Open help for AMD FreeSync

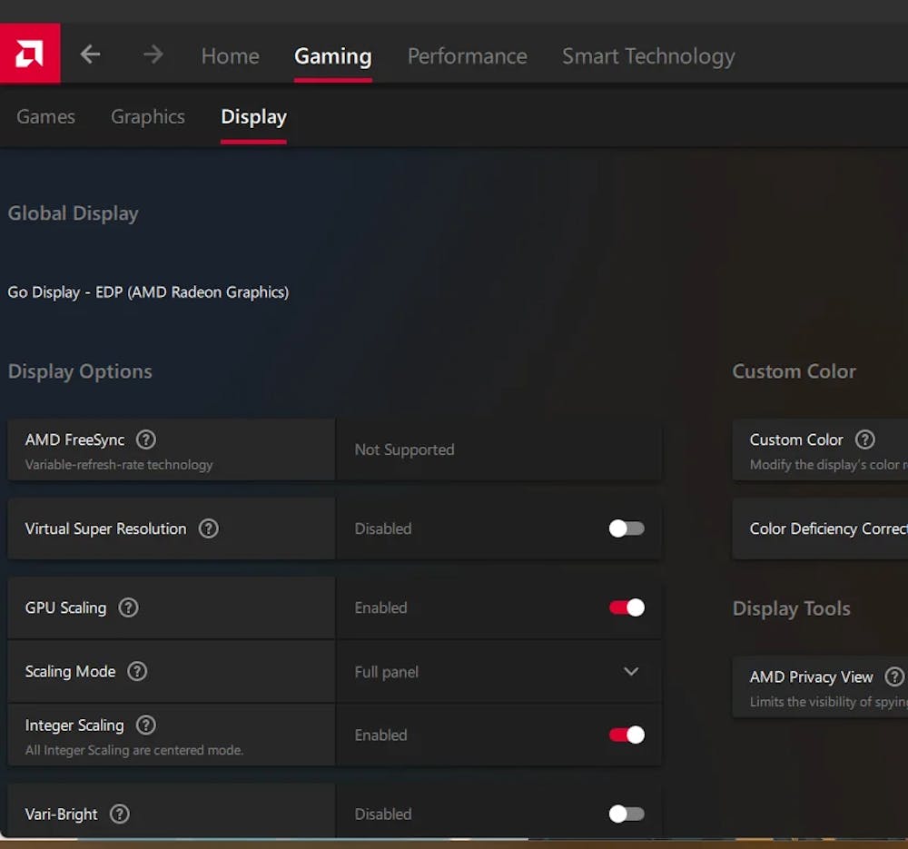pos(146,439)
